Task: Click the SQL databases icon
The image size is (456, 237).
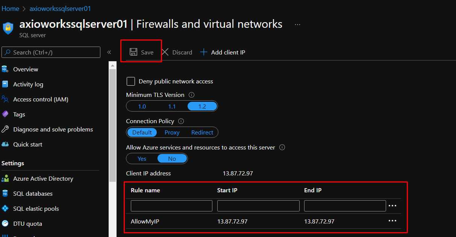Action: 5,193
